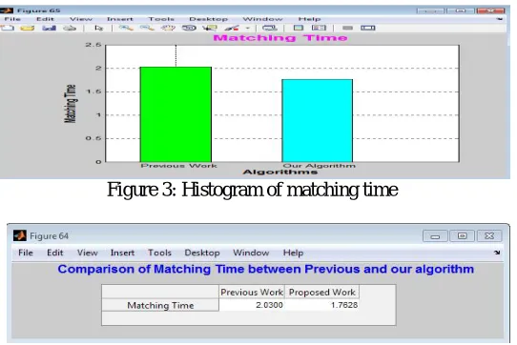
Task: Select the Data Cursor tool
Action: tap(210, 28)
